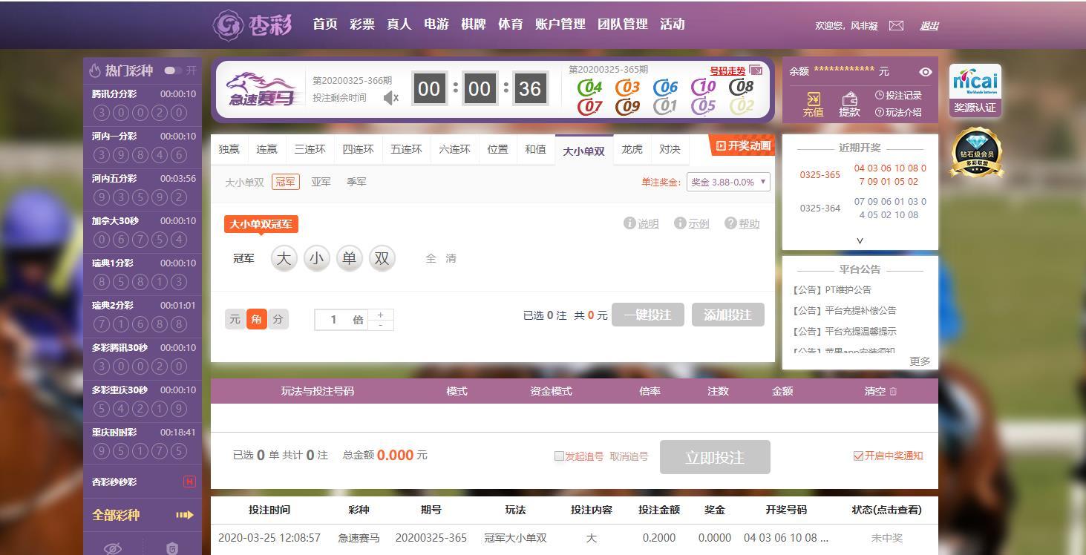Screen dimensions: 1086x555
Task: Mute the countdown sound speaker icon
Action: pyautogui.click(x=390, y=97)
